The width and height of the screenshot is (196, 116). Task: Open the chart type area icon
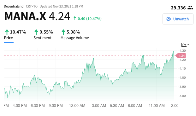click(x=184, y=45)
